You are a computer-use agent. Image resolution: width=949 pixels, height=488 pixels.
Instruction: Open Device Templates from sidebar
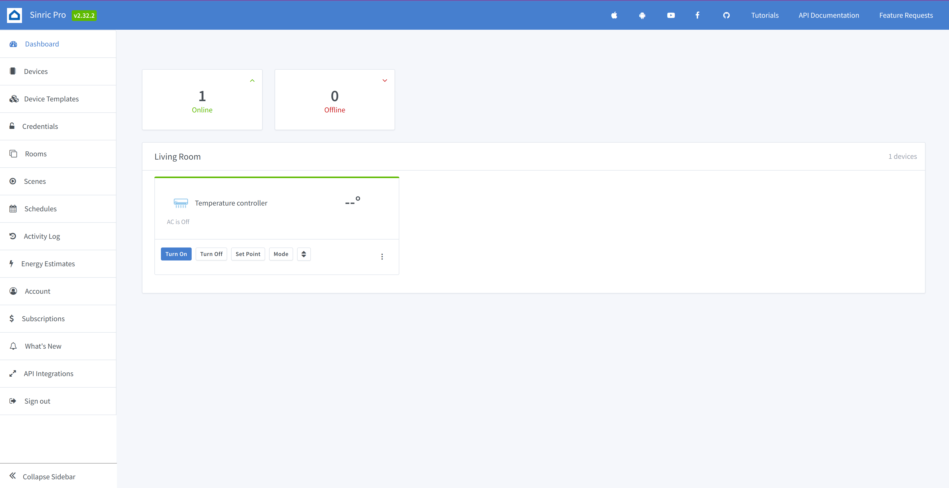pos(58,99)
